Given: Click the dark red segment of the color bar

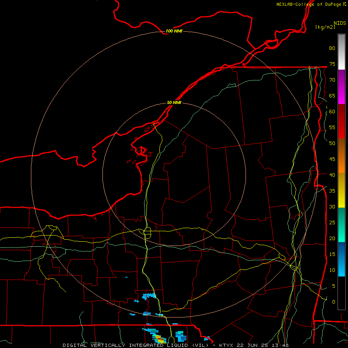Looking at the screenshot, I should pos(341,121).
